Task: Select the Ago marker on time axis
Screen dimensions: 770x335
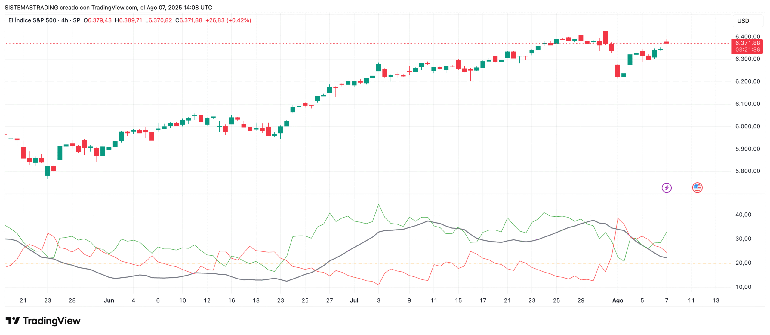Action: 618,300
